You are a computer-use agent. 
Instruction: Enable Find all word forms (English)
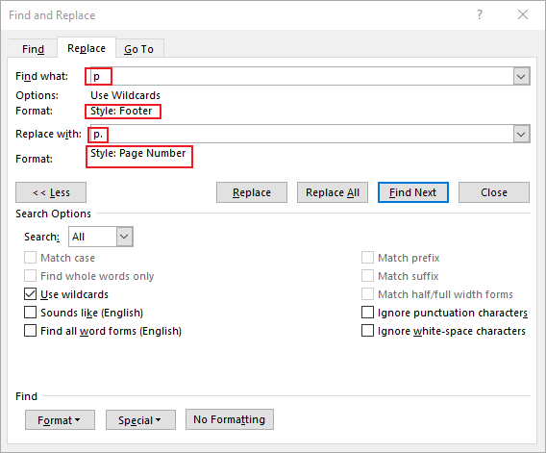pos(31,331)
